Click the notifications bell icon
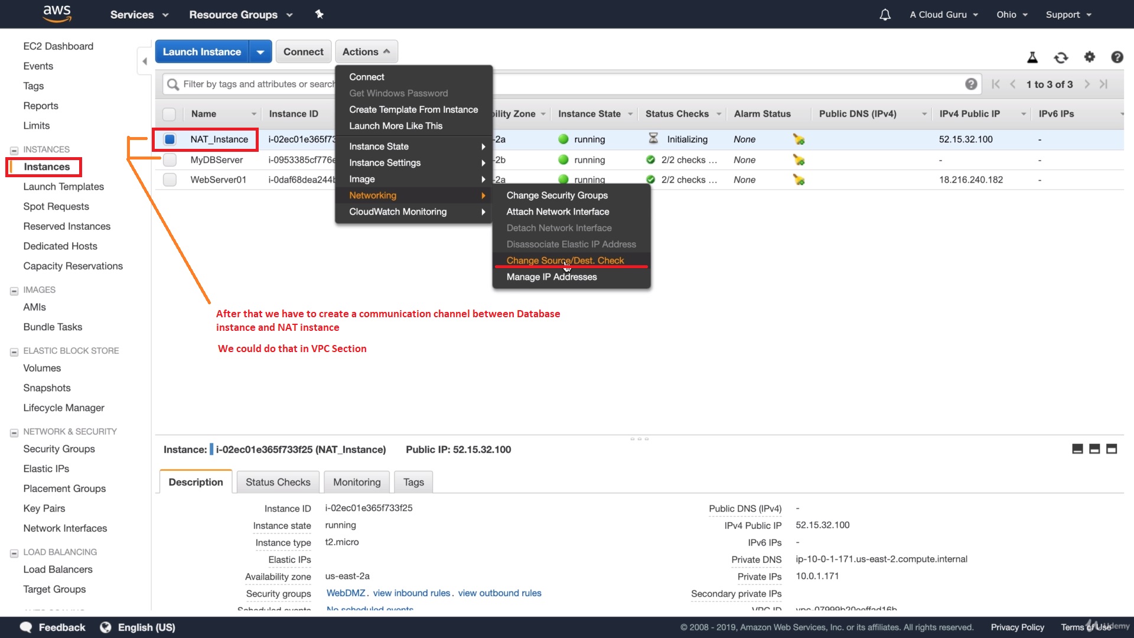The image size is (1134, 638). 885,15
